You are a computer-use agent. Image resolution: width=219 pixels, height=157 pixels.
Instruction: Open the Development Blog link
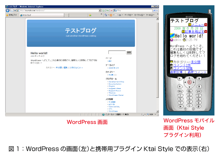point(116,82)
